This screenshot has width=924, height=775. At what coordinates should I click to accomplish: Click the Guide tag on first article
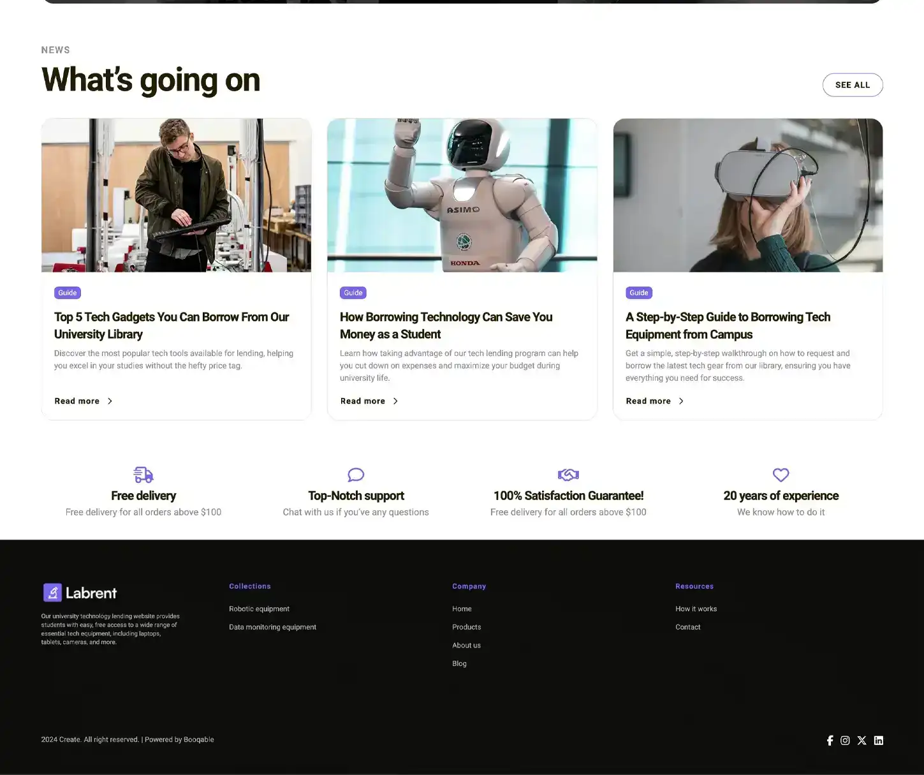(x=68, y=293)
